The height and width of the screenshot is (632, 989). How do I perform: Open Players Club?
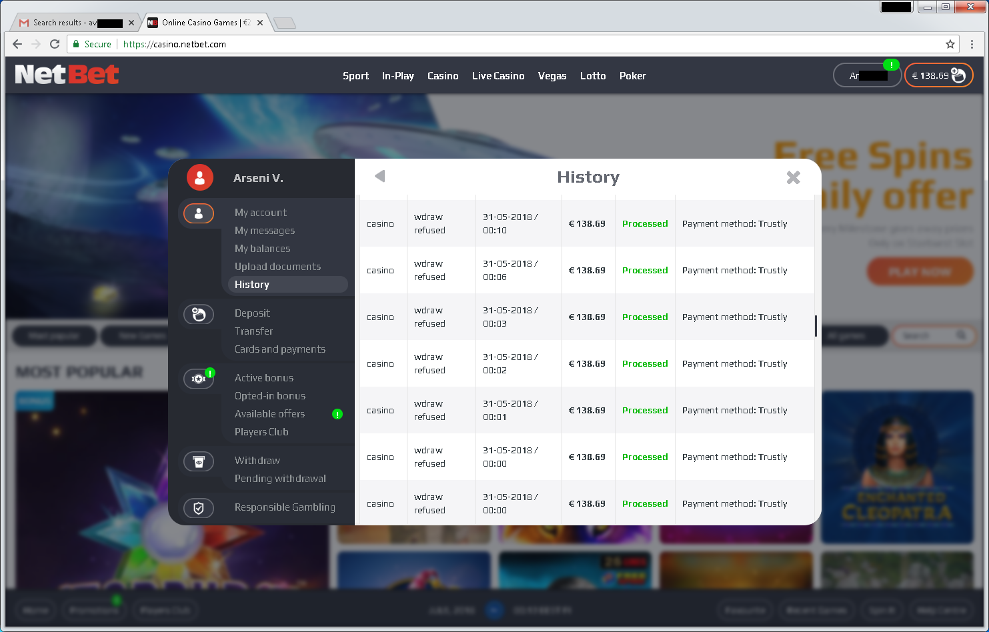261,432
